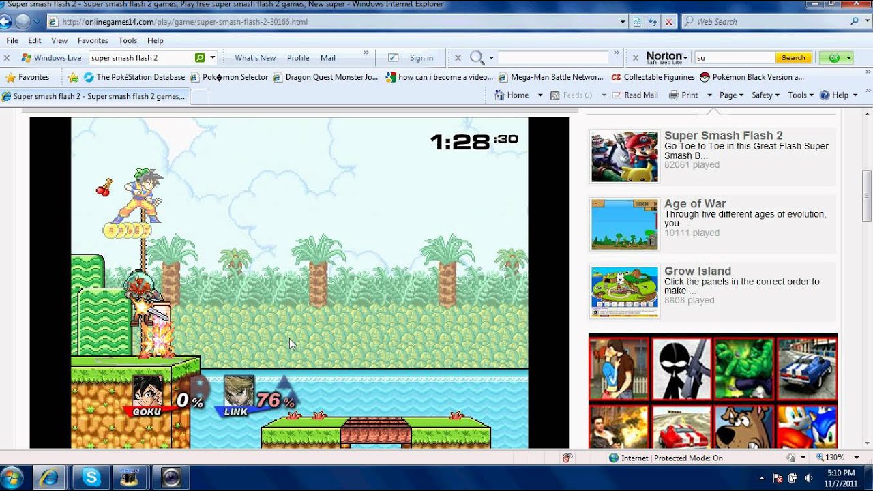Viewport: 873px width, 491px height.
Task: Click the Super Smash Flash 2 game title link
Action: pyautogui.click(x=724, y=135)
